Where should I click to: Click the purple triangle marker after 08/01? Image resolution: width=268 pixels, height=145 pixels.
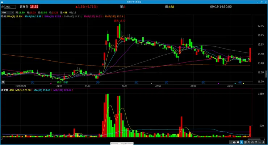coord(218,84)
